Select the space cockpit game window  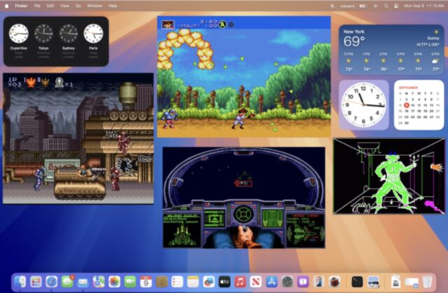(x=244, y=196)
